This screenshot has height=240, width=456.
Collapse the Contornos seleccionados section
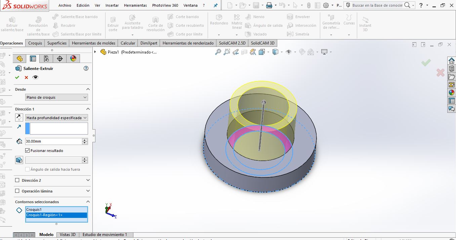(88, 202)
